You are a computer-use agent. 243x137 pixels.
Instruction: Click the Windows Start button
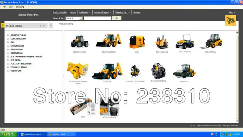(x=9, y=134)
